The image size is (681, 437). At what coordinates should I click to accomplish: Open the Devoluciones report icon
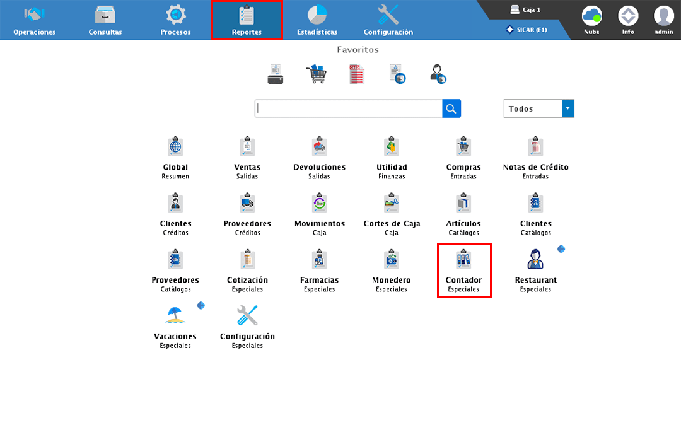(319, 147)
